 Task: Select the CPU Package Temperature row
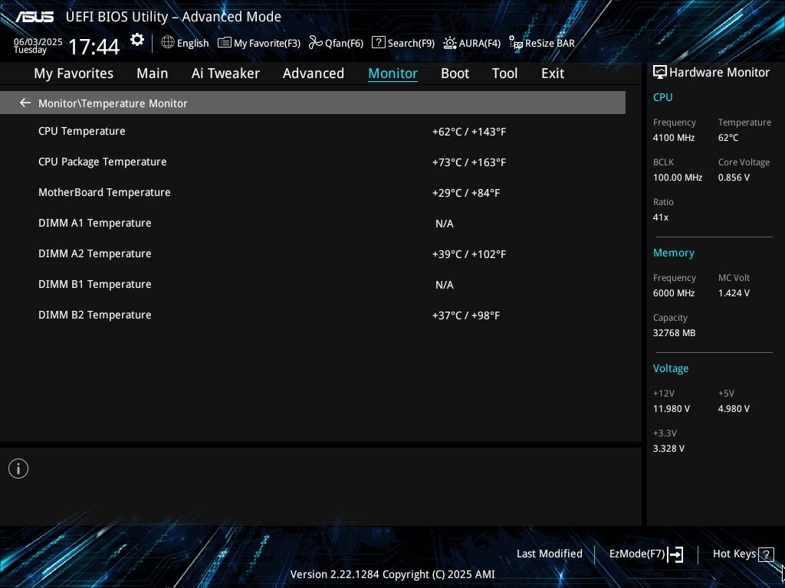click(313, 162)
